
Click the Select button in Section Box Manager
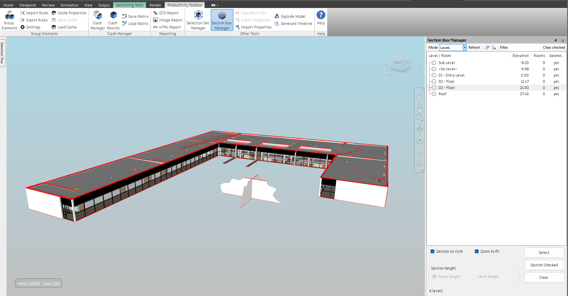click(x=544, y=253)
